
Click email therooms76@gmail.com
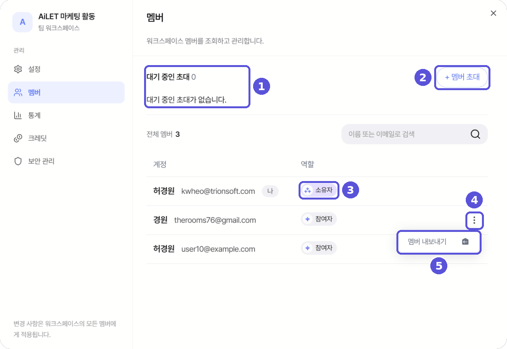(215, 220)
